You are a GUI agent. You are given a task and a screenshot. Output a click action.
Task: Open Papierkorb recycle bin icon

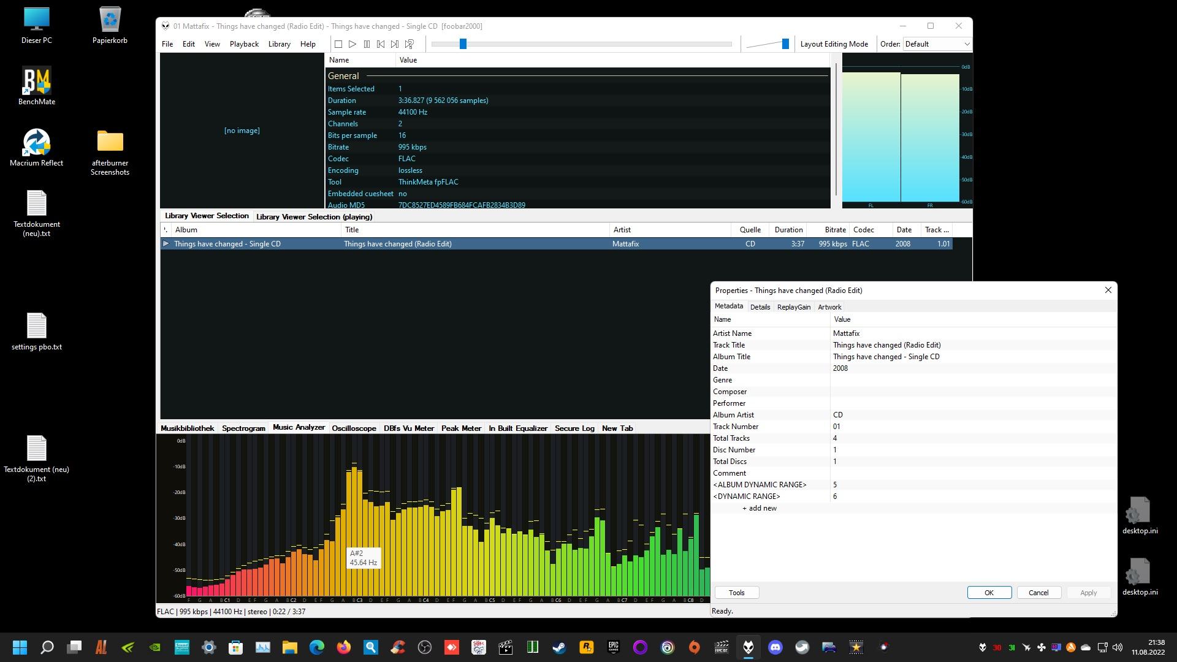coord(110,25)
